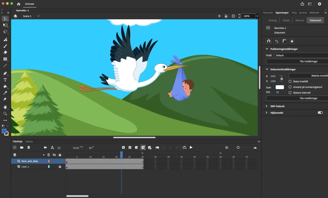328x198 pixels.
Task: Enable onion skinning in timeline
Action: [157, 147]
